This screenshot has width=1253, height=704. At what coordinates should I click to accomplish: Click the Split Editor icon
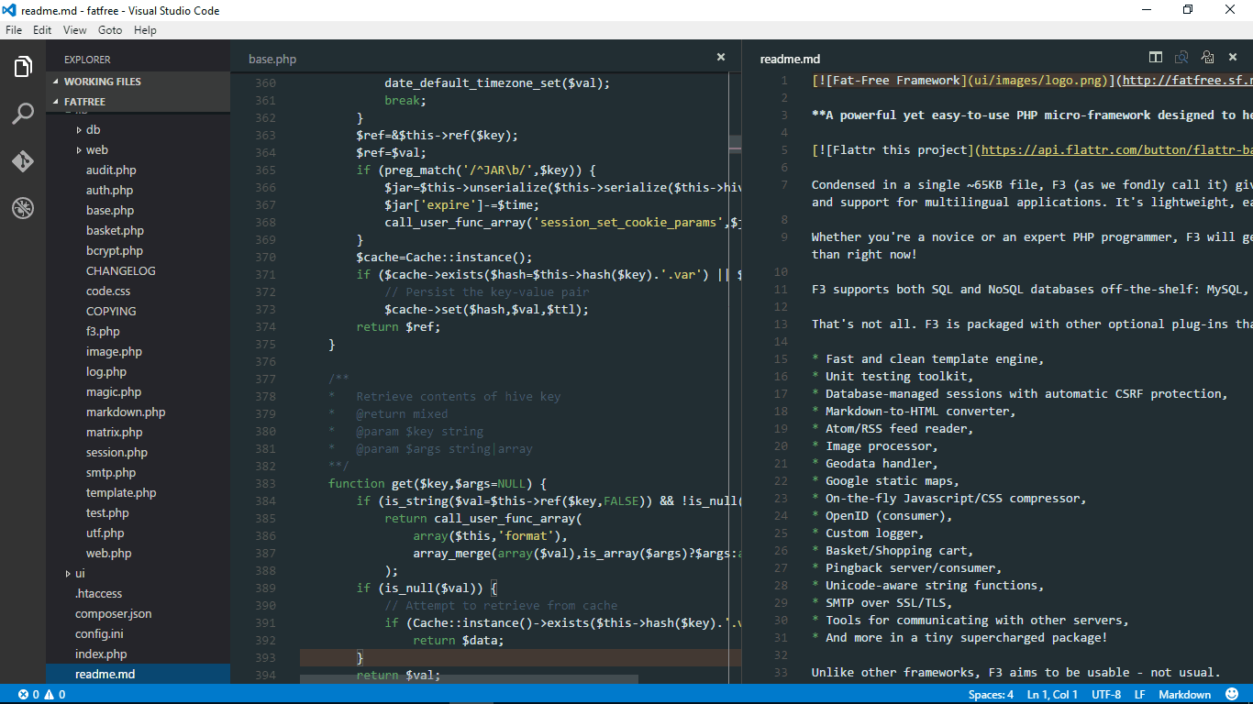[x=1156, y=58]
